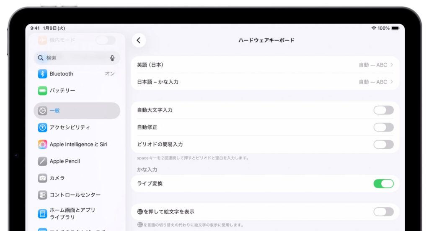Tap the Wi-Fi status icon

pos(374,28)
